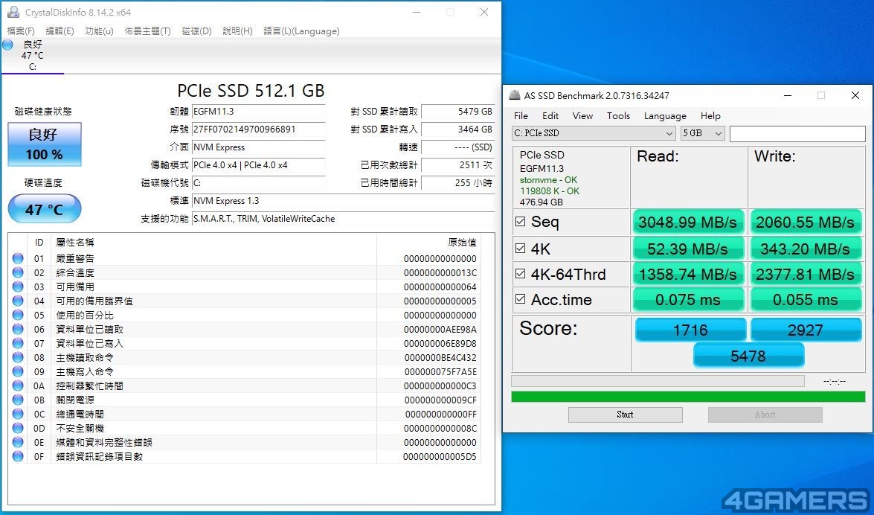
Task: Click status orb for attribute 0D 不安全關機
Action: tap(18, 428)
